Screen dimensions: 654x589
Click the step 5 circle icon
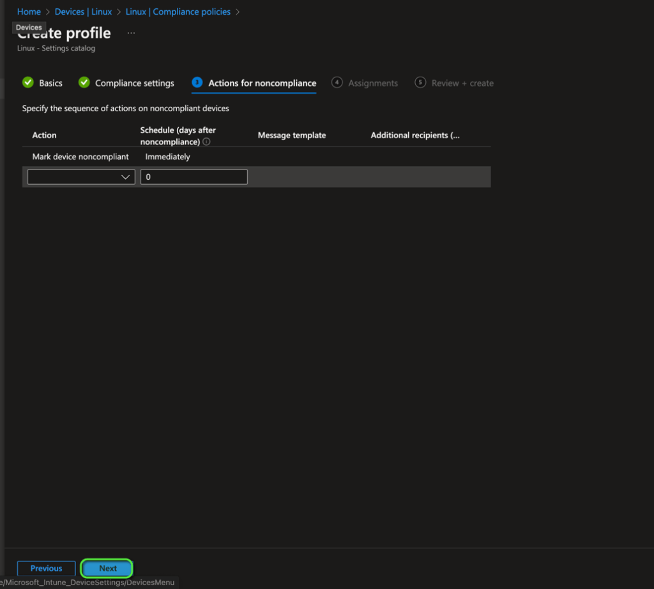tap(420, 82)
